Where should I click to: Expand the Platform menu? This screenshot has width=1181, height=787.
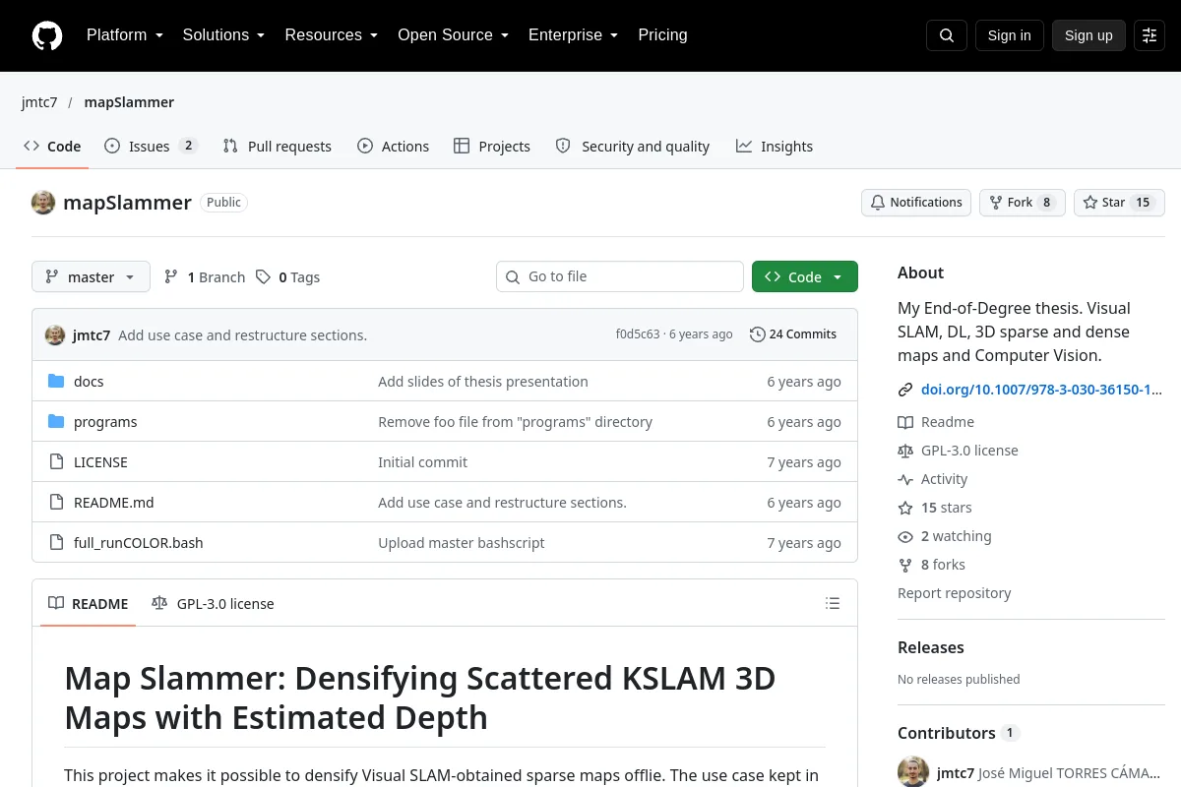pyautogui.click(x=125, y=35)
